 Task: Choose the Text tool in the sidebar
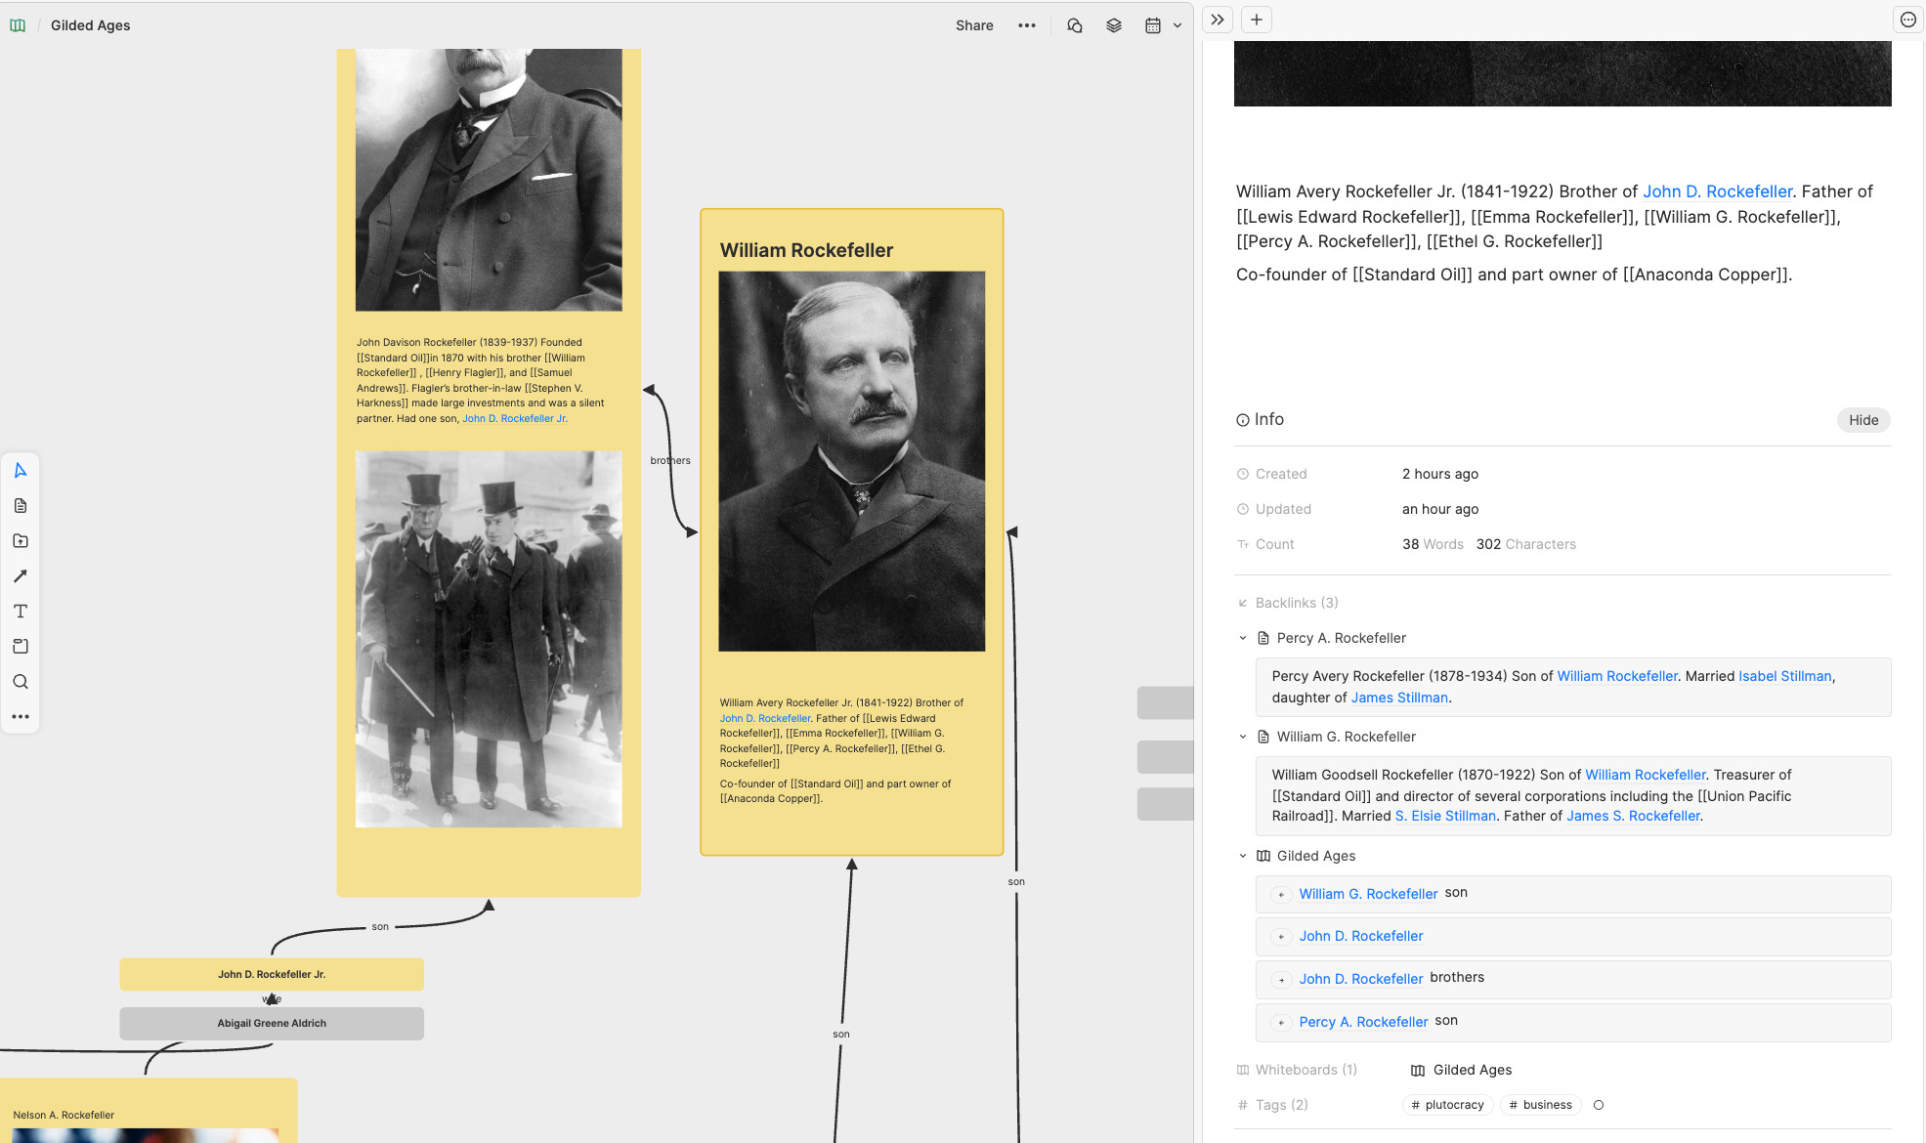coord(21,612)
